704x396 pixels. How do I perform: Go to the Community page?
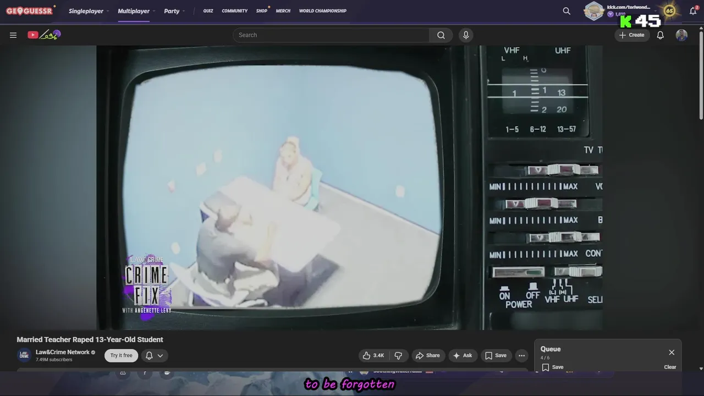click(235, 11)
